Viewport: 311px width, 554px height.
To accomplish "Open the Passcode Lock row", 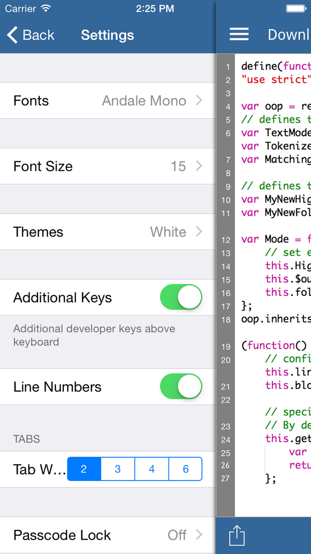I will pyautogui.click(x=108, y=535).
